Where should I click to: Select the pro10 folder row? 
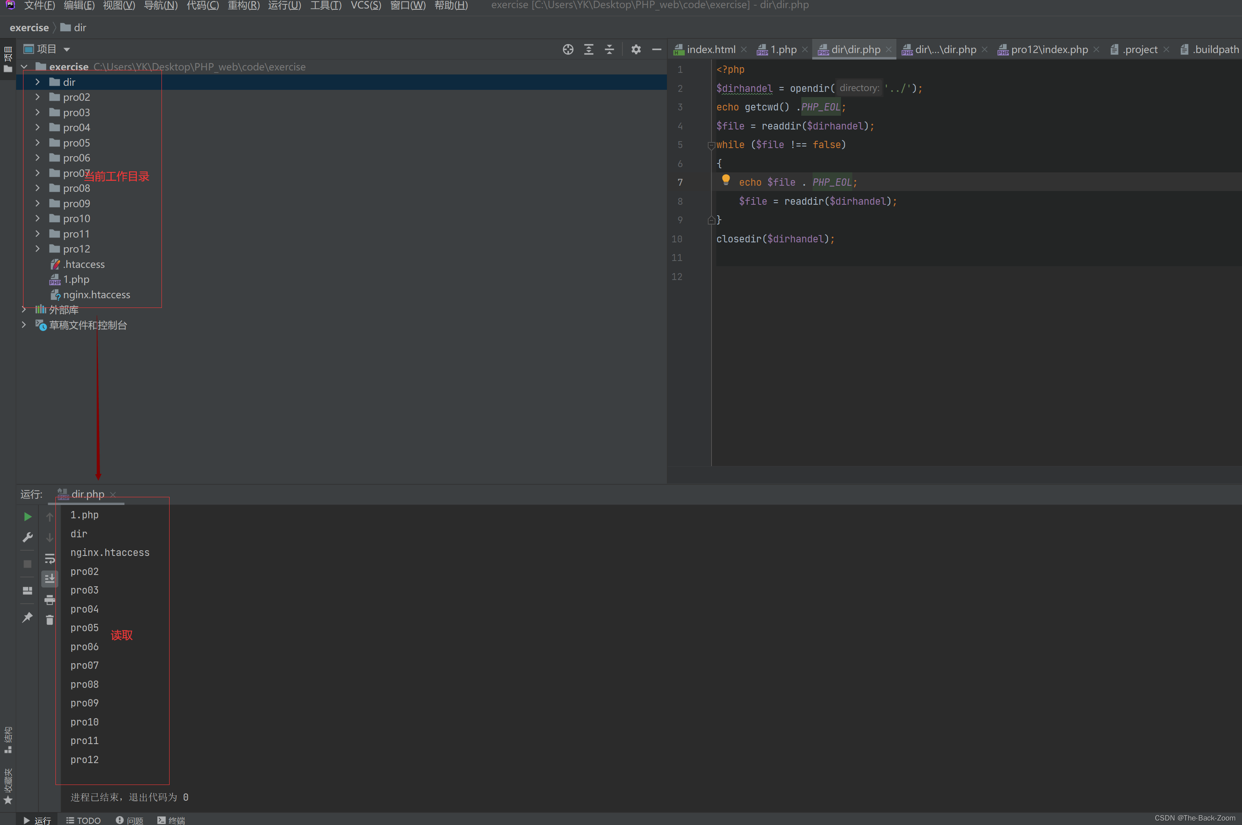pyautogui.click(x=342, y=218)
